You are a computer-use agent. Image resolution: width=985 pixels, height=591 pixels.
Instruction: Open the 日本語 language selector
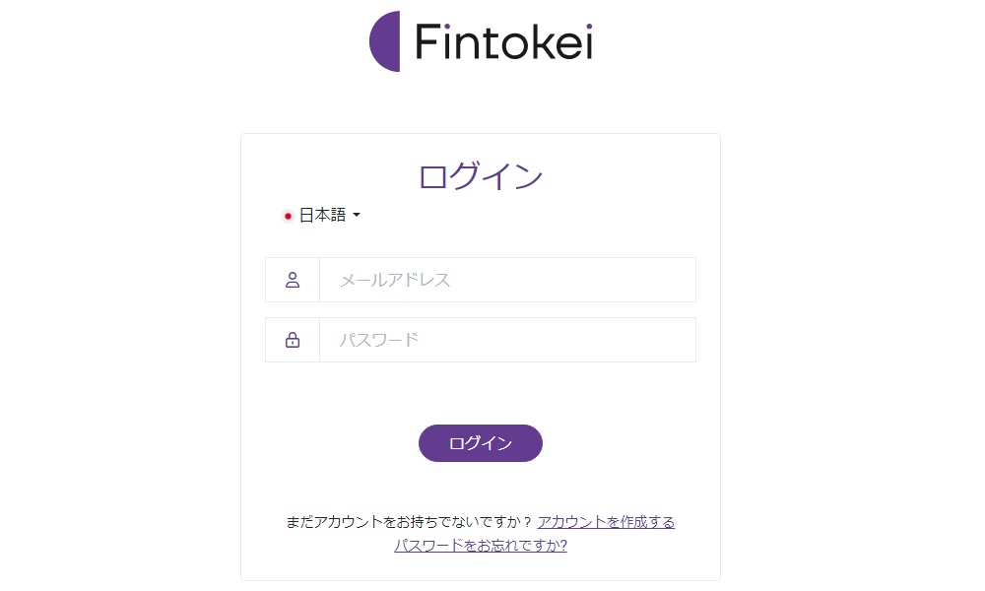click(323, 215)
